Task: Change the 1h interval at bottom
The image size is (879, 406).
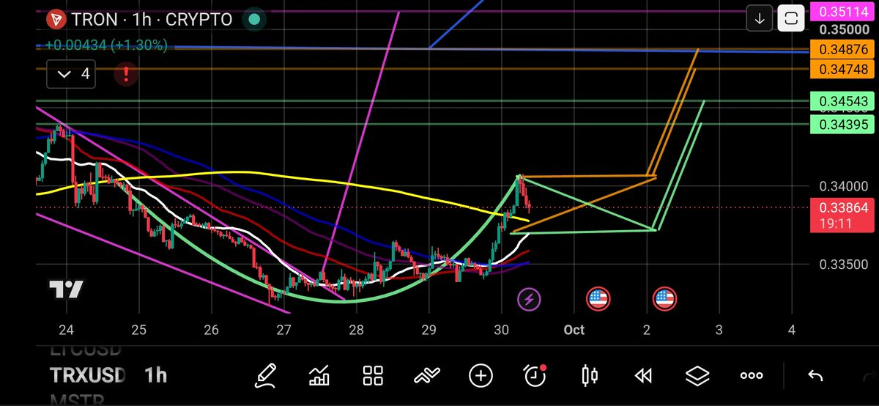Action: [155, 376]
